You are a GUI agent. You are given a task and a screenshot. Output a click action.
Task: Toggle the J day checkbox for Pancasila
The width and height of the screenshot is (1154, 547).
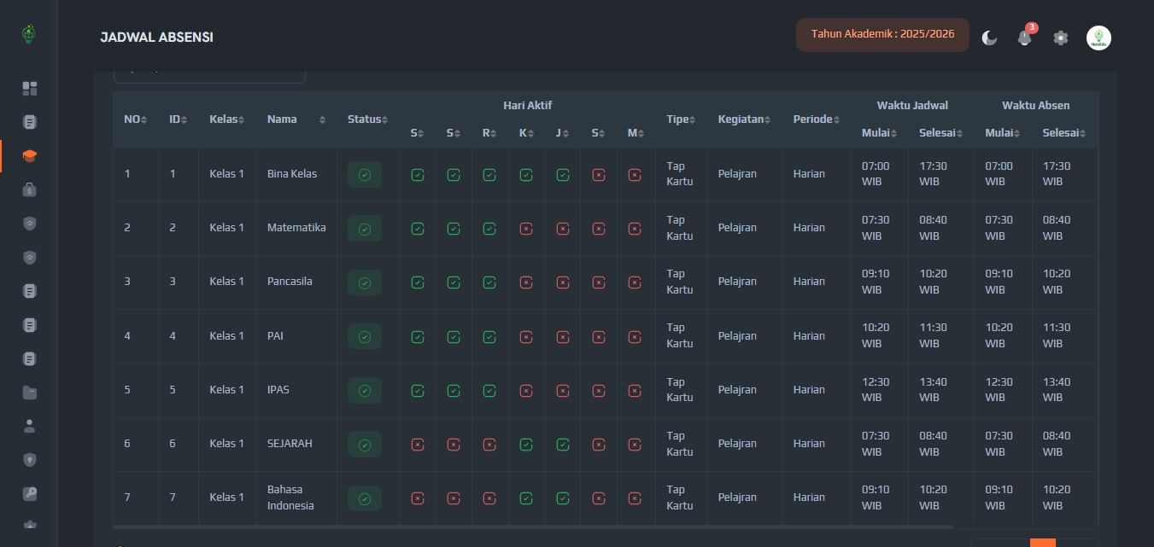coord(562,282)
